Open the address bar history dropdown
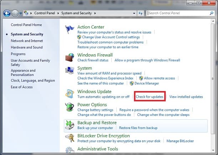 [134, 13]
